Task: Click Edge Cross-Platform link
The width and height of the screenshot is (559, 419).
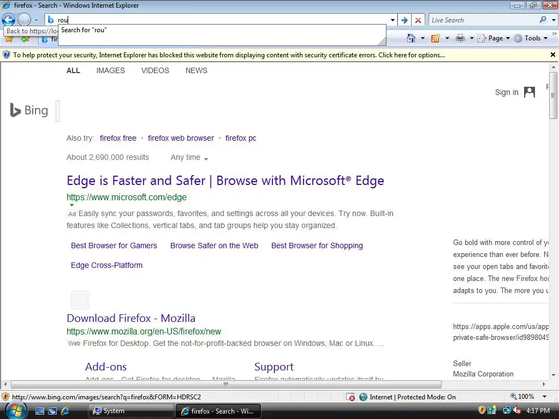Action: pos(106,265)
